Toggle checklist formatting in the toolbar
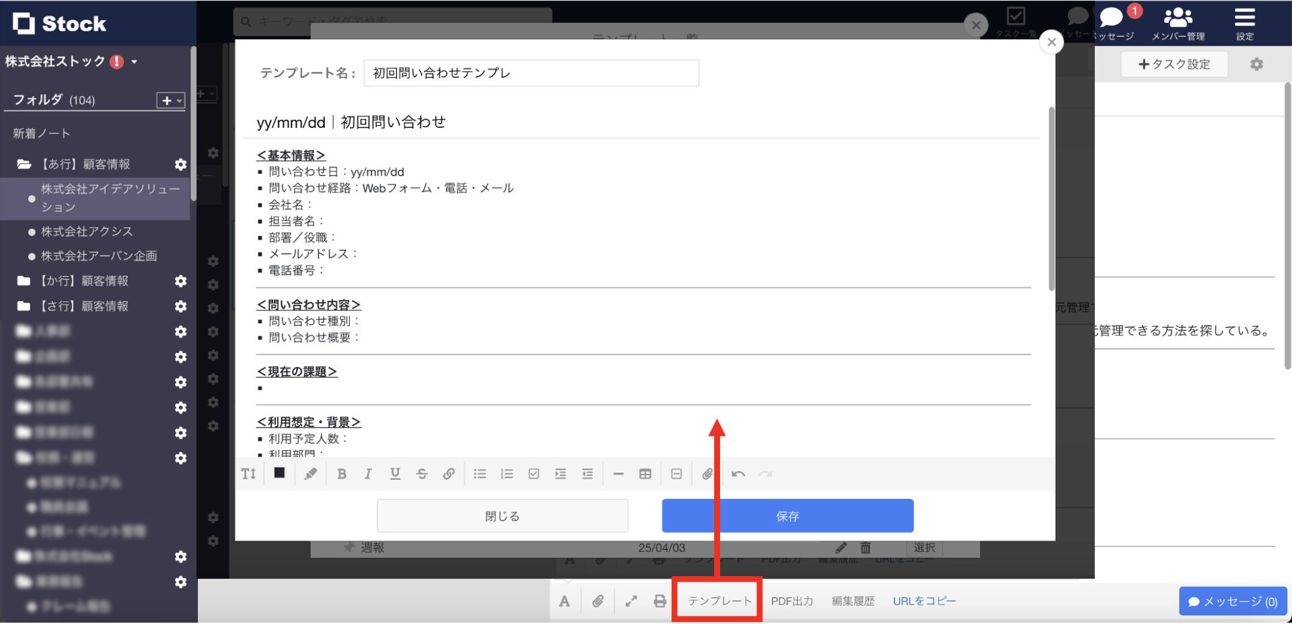Viewport: 1292px width, 624px height. click(x=534, y=473)
